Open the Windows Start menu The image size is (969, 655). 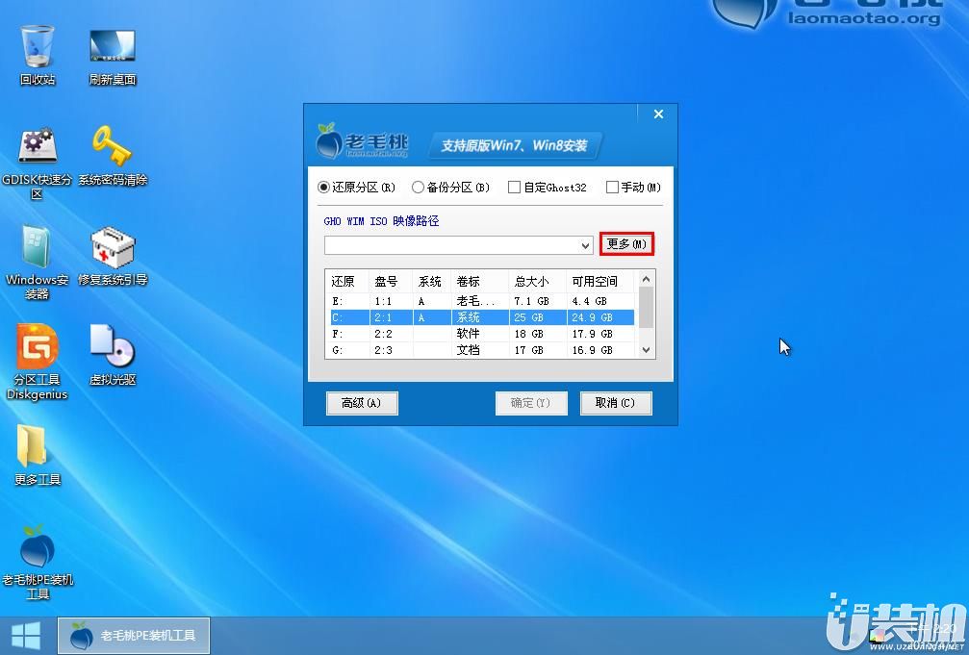pyautogui.click(x=26, y=635)
